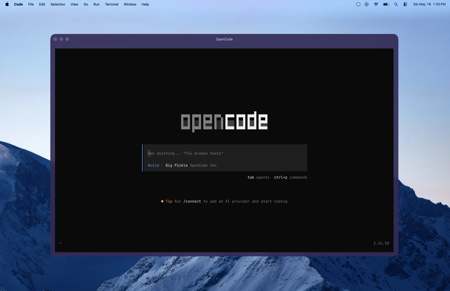
Task: Open the Selection menu
Action: click(x=58, y=4)
